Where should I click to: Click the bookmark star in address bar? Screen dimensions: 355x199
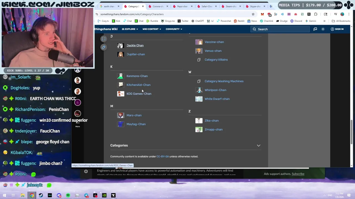[253, 14]
